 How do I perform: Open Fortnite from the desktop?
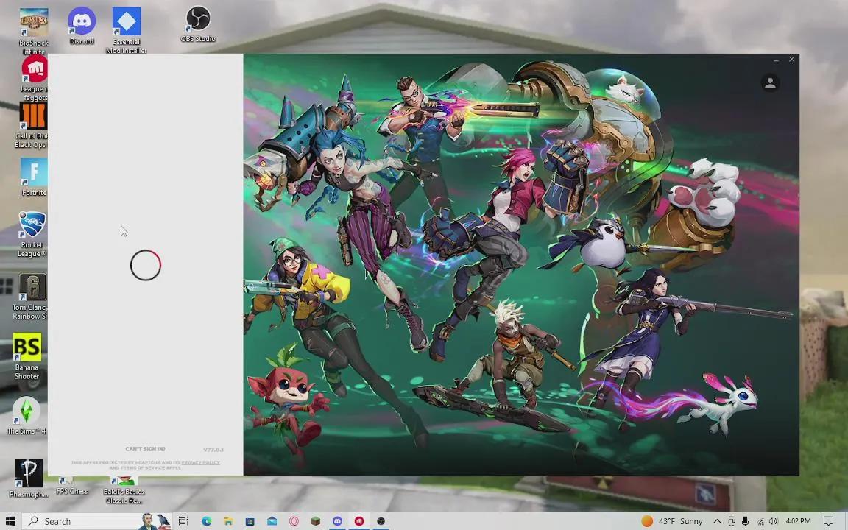coord(34,173)
